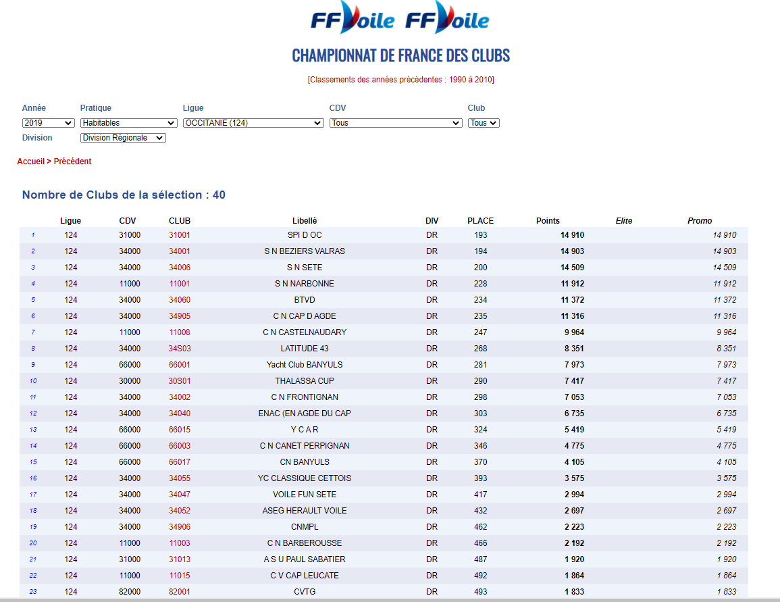Click the second FFVoile logo
The height and width of the screenshot is (602, 780).
(x=447, y=18)
